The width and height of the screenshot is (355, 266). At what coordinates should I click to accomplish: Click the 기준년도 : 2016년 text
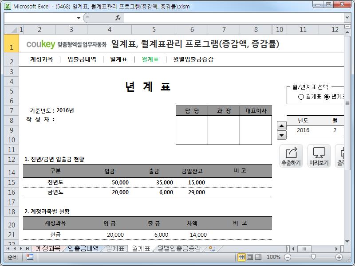[x=52, y=110]
